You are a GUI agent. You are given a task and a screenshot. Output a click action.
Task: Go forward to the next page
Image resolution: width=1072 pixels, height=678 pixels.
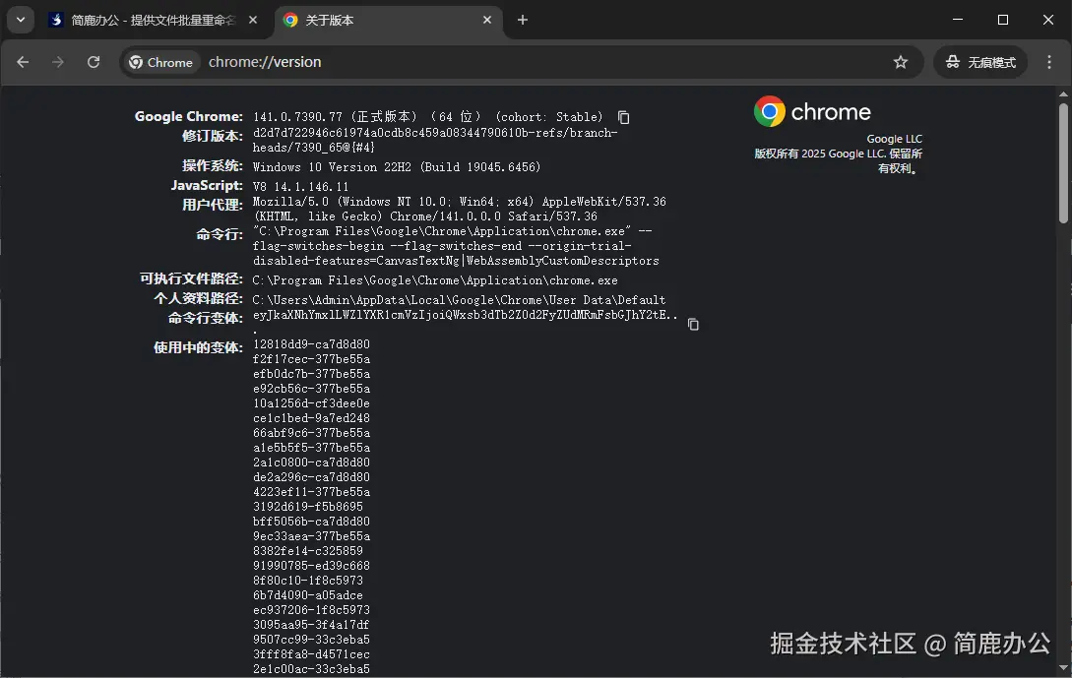pyautogui.click(x=58, y=62)
